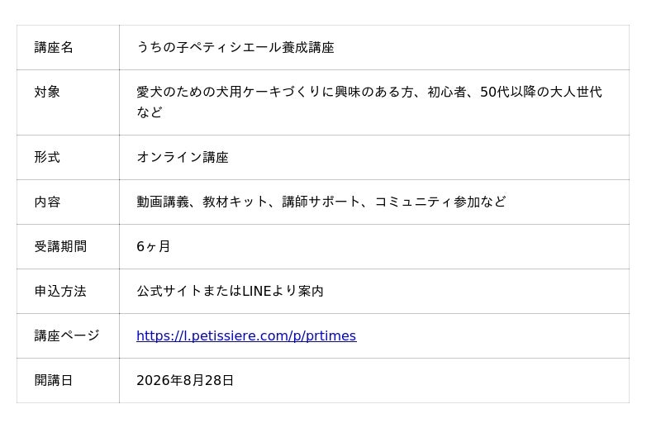The height and width of the screenshot is (428, 661).
Task: Click the 開講日 label cell
Action: [x=68, y=381]
